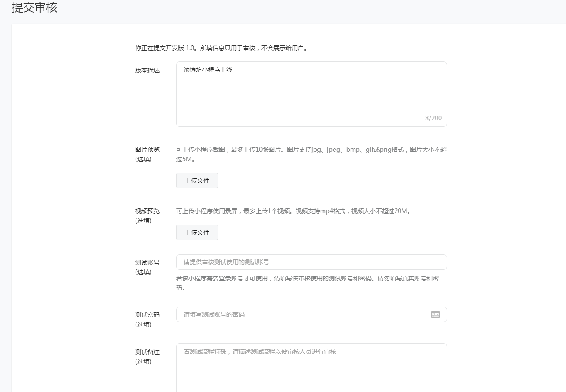Click the keyboard icon in the test password field
Image resolution: width=566 pixels, height=392 pixels.
pos(435,314)
